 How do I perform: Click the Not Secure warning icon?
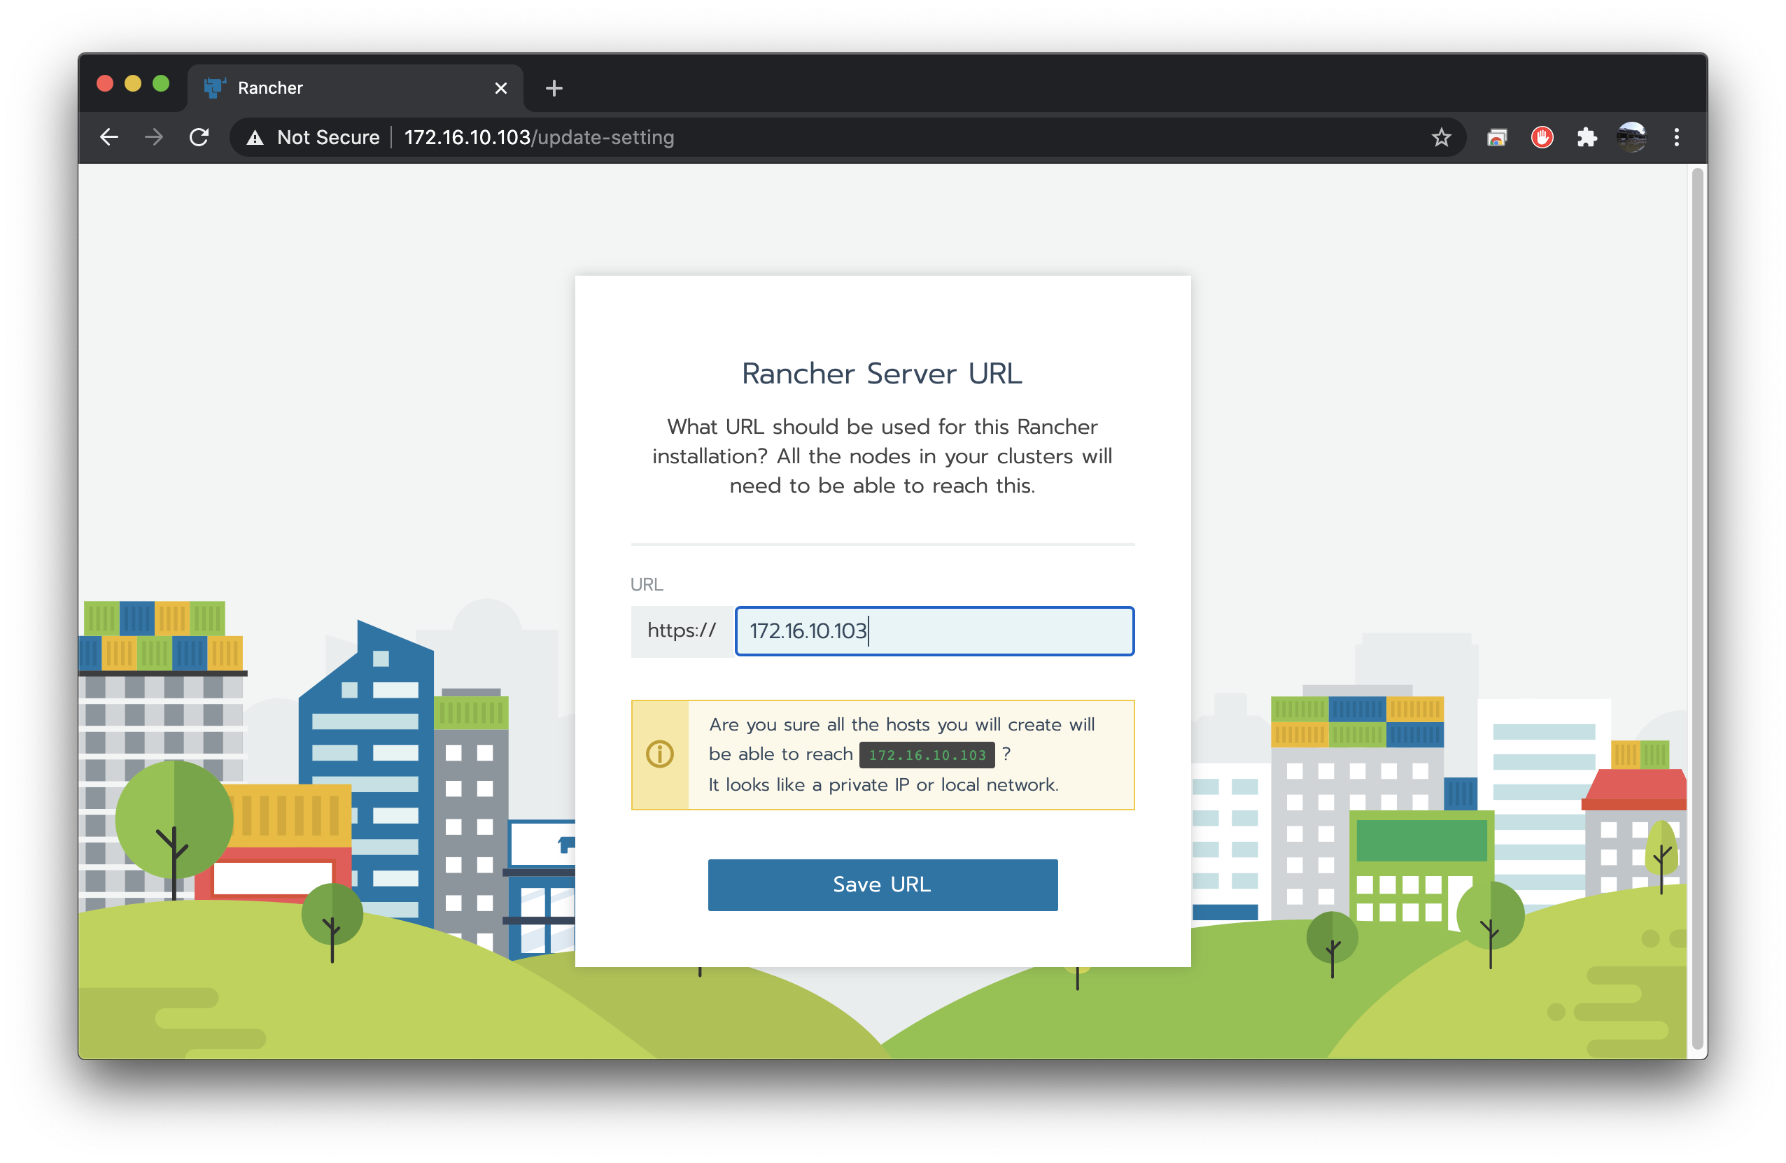(x=255, y=137)
